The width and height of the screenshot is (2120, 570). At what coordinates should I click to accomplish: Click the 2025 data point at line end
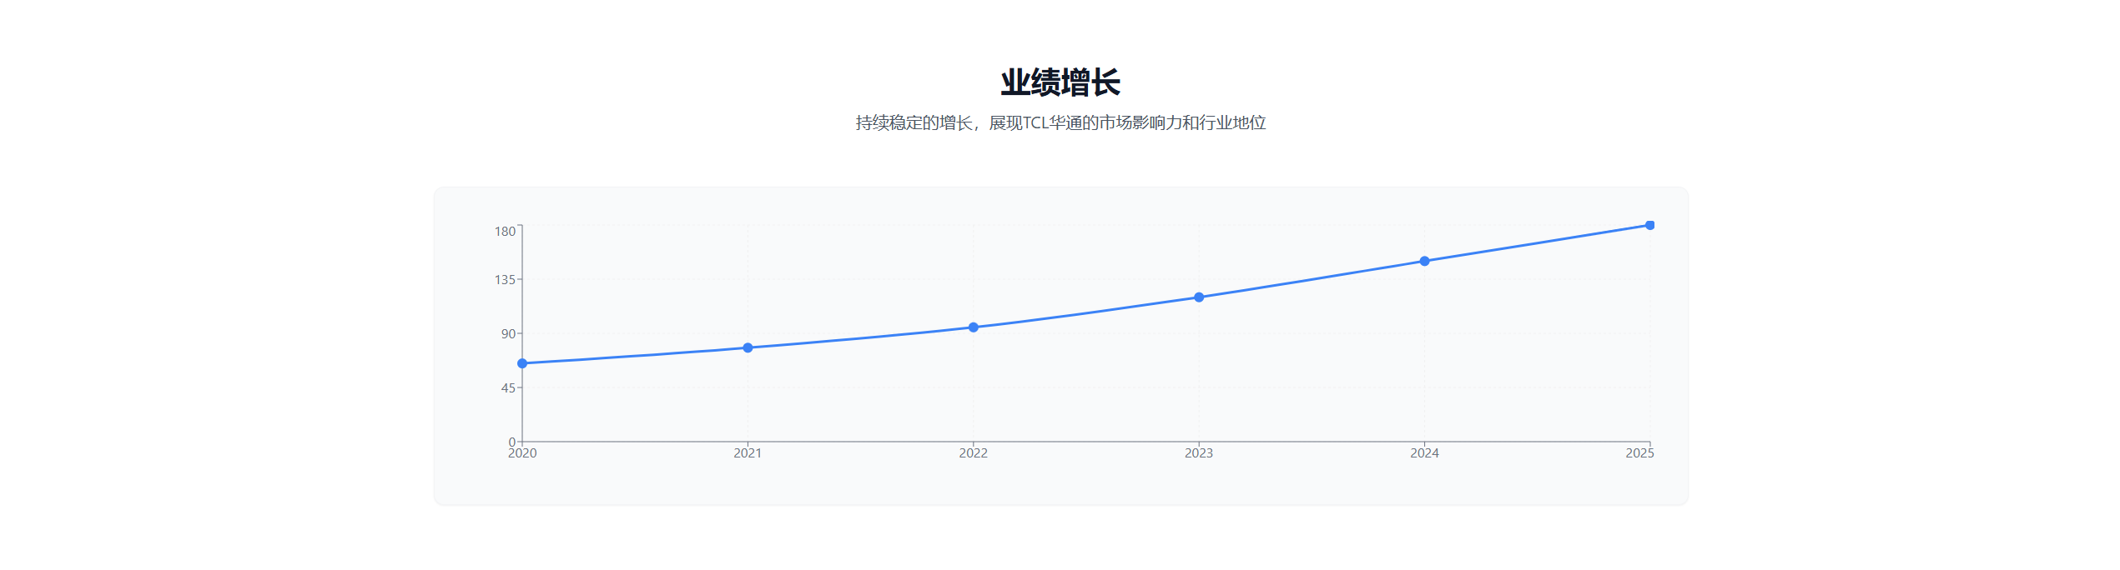1649,225
